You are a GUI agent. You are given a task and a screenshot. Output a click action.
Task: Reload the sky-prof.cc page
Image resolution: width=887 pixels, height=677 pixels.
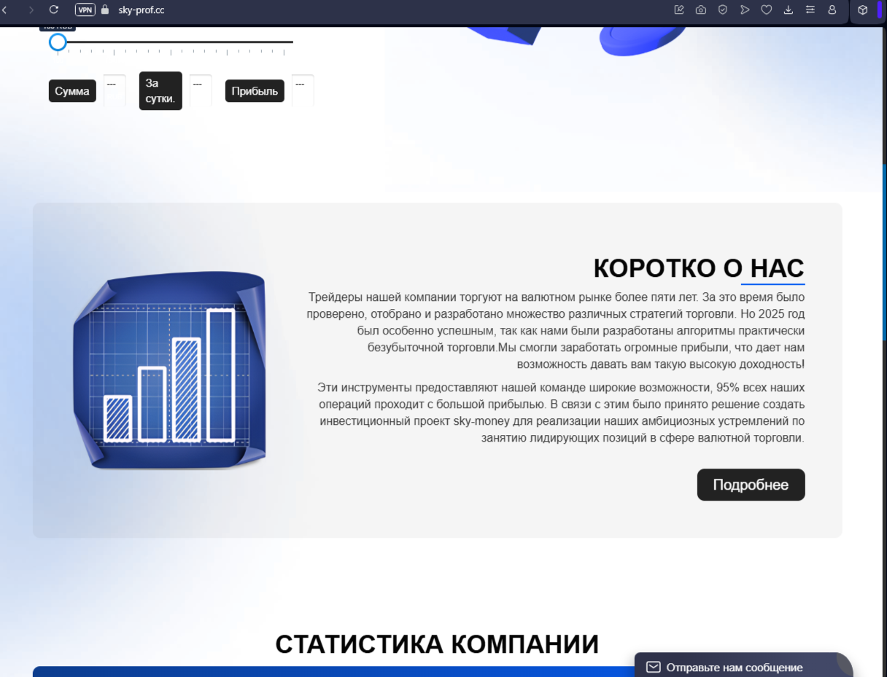pyautogui.click(x=53, y=9)
